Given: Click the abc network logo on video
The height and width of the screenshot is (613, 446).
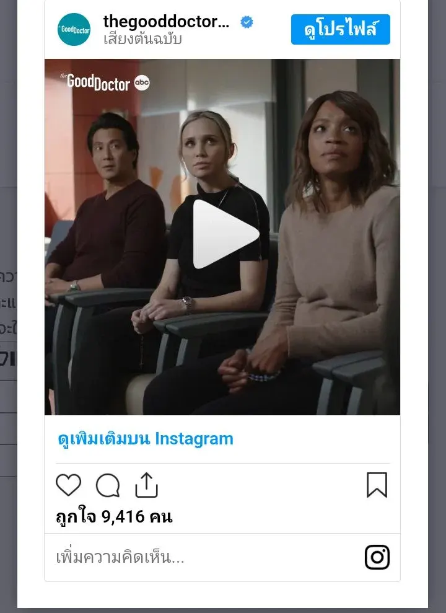Looking at the screenshot, I should (142, 82).
